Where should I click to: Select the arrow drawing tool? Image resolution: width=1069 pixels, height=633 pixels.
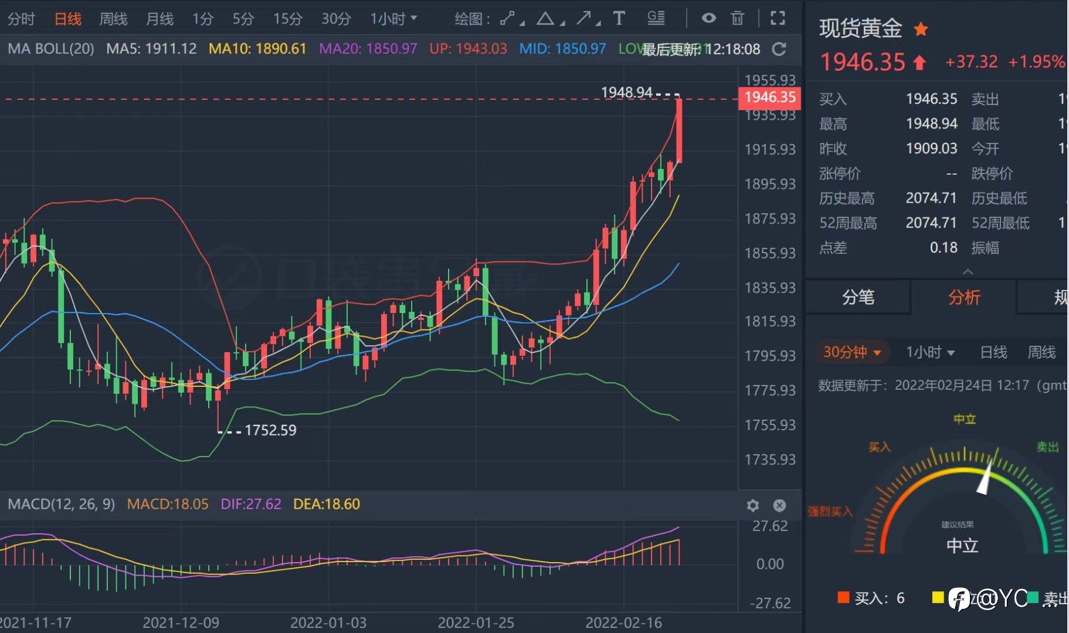pyautogui.click(x=583, y=19)
